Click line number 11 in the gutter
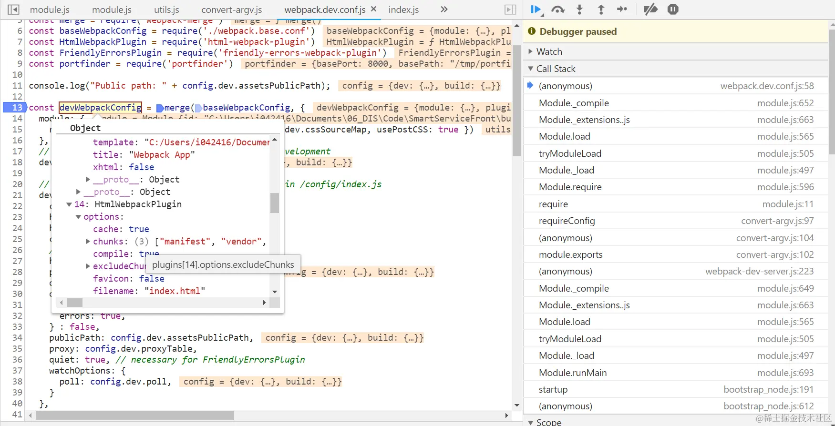The height and width of the screenshot is (426, 835). click(17, 86)
